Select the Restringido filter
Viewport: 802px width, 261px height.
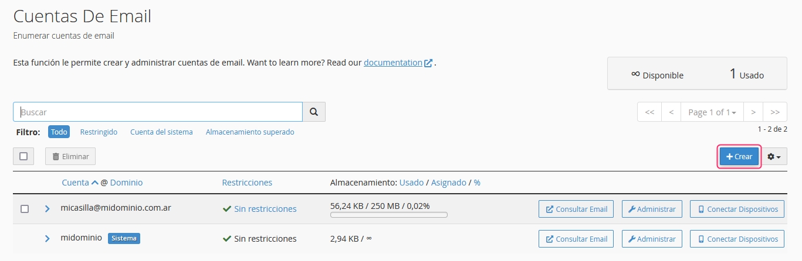coord(99,132)
